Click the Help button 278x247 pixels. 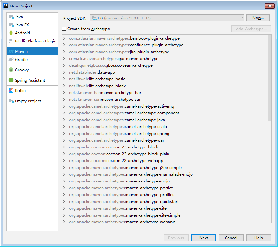tap(259, 238)
